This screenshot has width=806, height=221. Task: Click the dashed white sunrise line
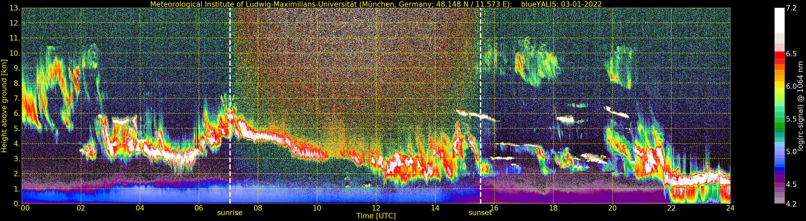(230, 106)
